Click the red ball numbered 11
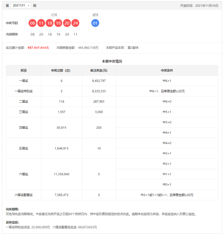This screenshot has height=235, width=223. point(41,23)
